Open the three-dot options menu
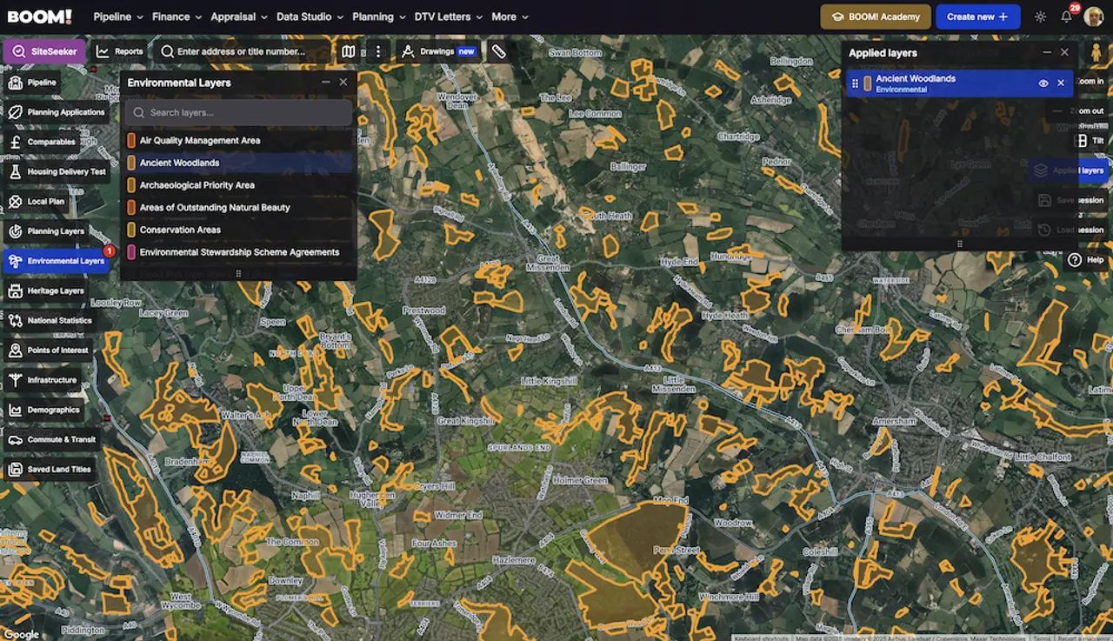 (x=378, y=51)
